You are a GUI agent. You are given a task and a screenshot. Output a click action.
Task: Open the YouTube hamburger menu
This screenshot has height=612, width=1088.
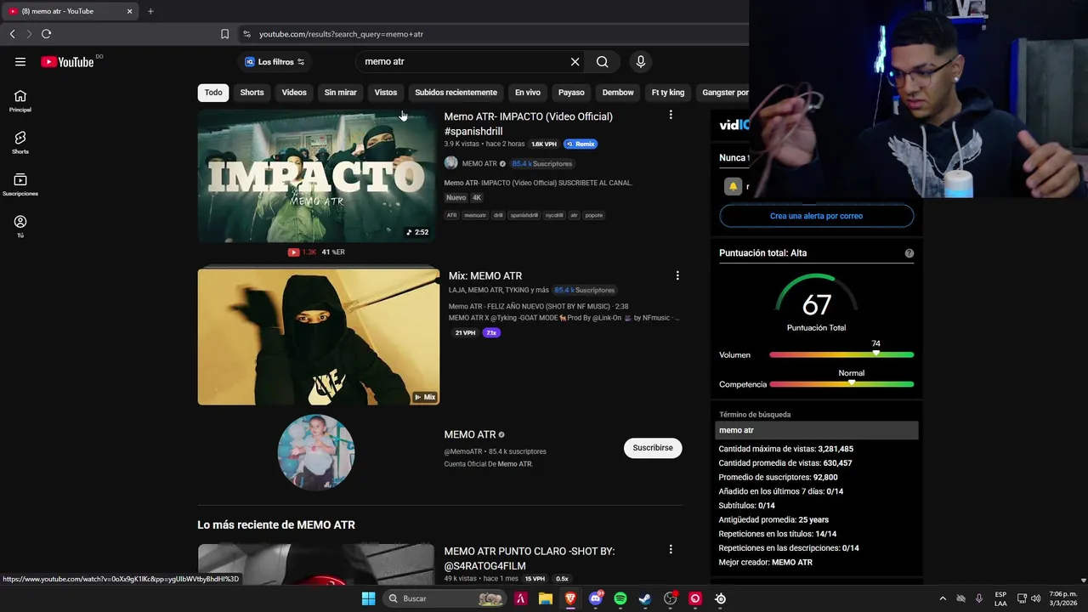(20, 62)
